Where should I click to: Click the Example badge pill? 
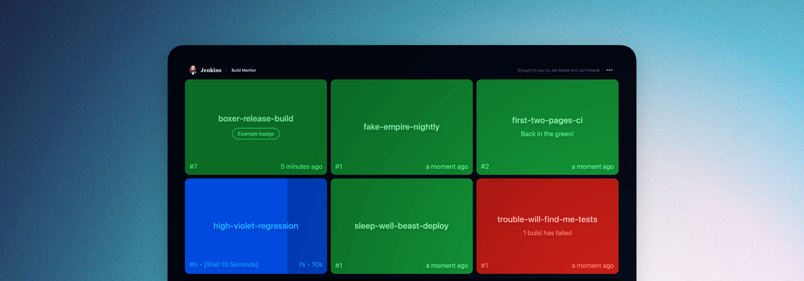pyautogui.click(x=256, y=134)
